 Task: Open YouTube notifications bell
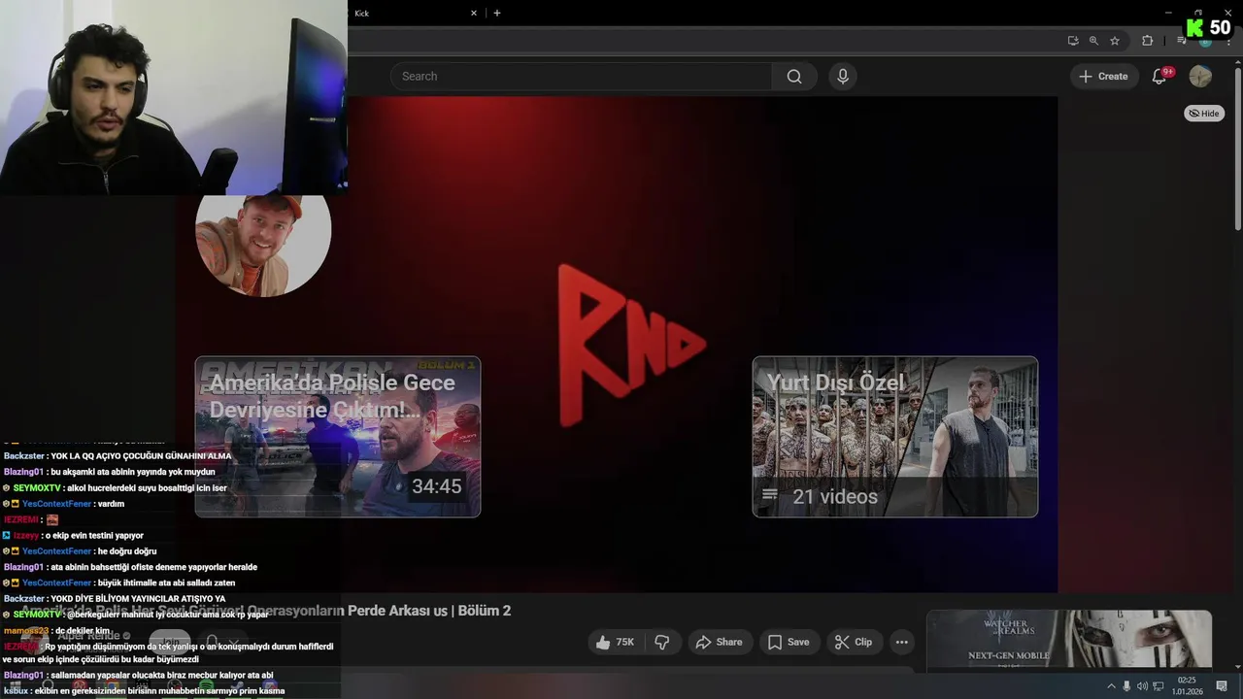(x=1159, y=77)
